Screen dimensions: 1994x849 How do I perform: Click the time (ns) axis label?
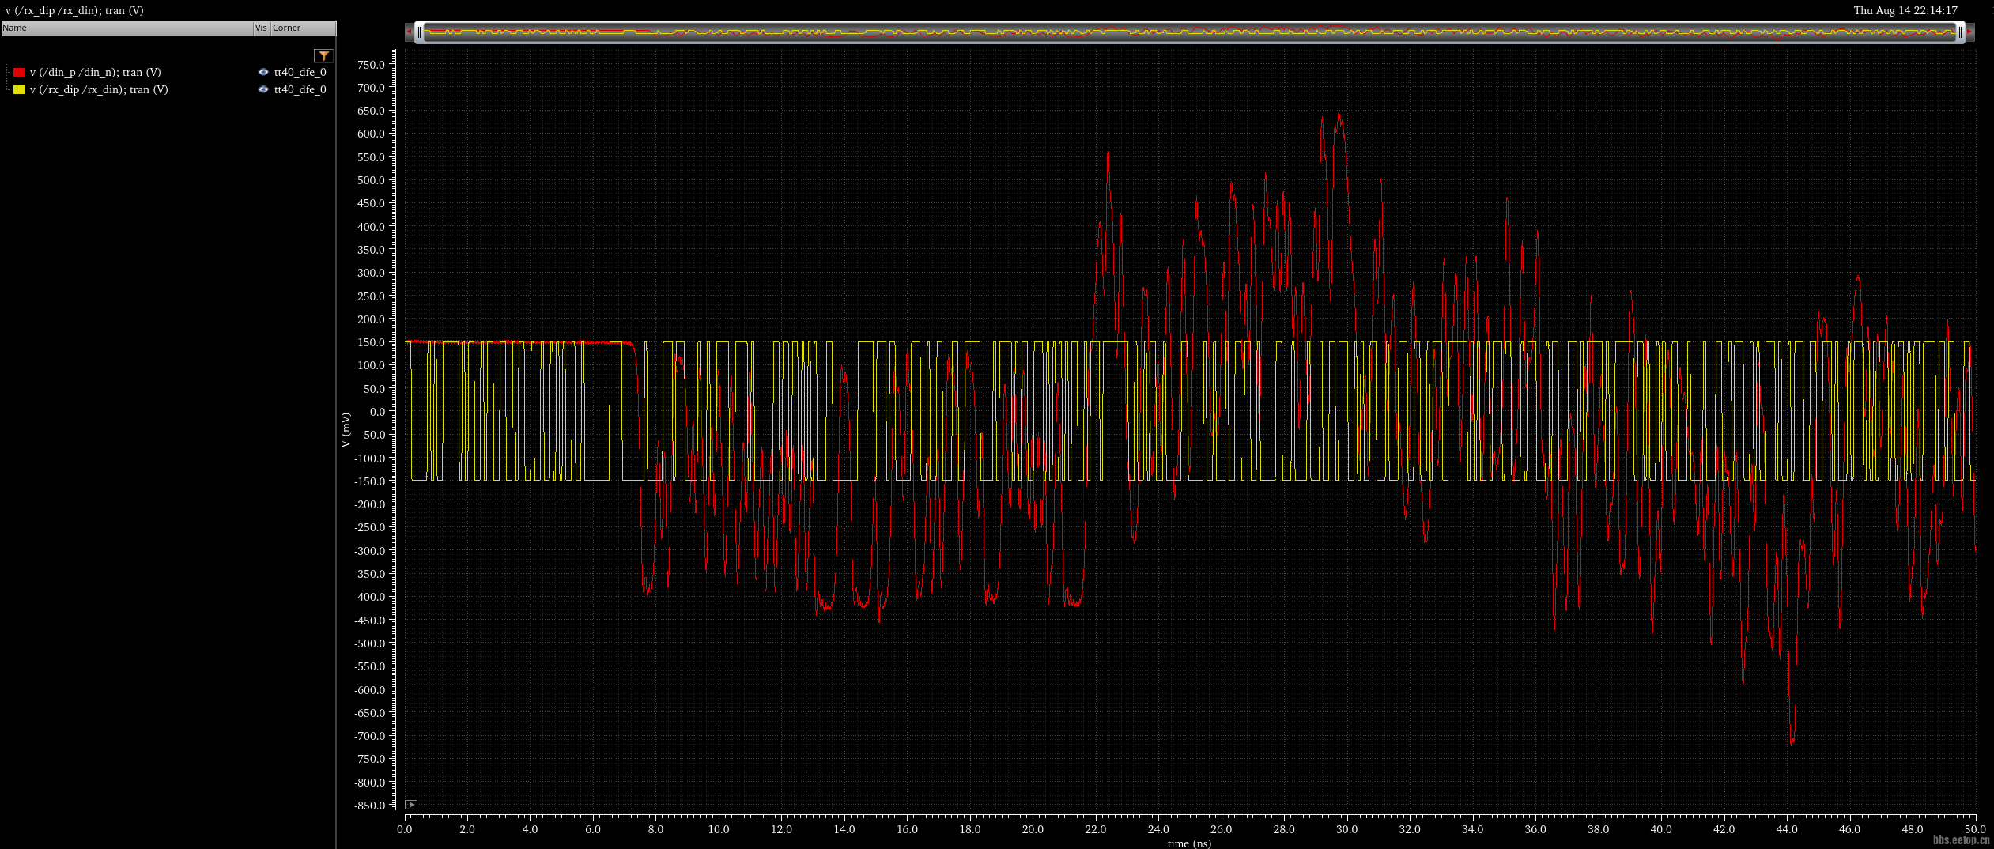coord(1189,843)
